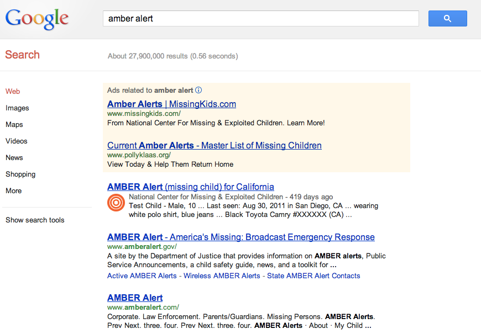This screenshot has width=481, height=334.
Task: Open America's Missing: Broadcast Emergency Response result
Action: click(241, 237)
